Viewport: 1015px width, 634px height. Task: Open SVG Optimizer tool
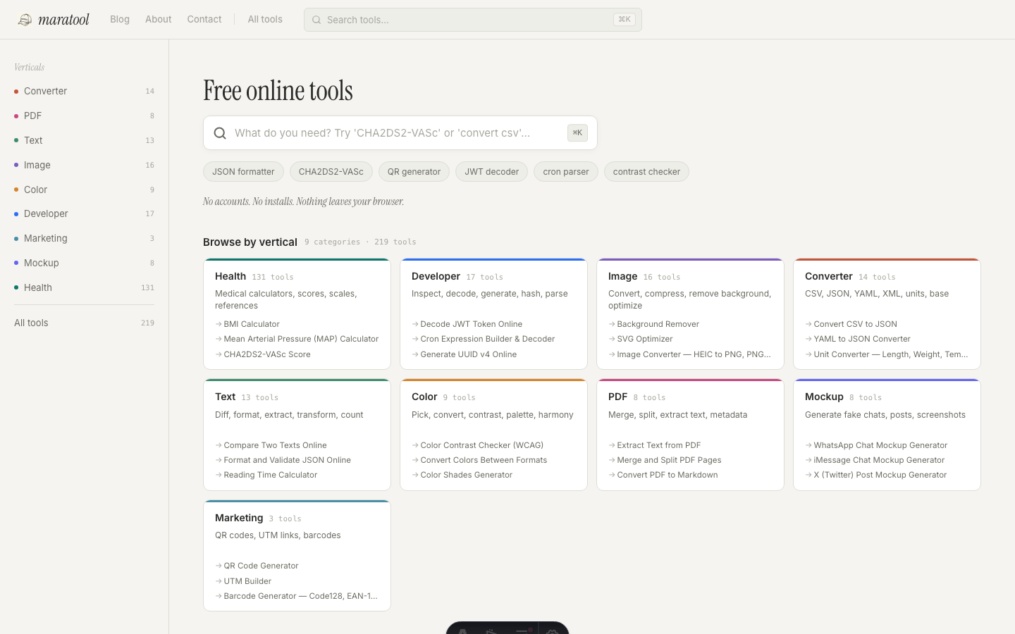[641, 339]
